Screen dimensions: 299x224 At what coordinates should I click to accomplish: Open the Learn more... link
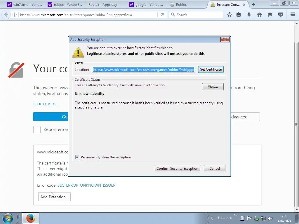click(46, 104)
